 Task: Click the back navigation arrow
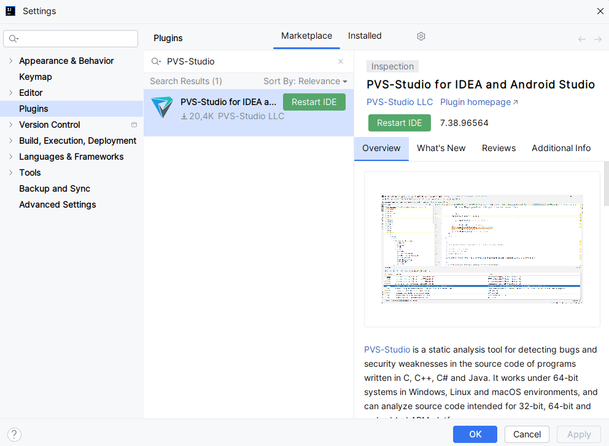click(582, 39)
